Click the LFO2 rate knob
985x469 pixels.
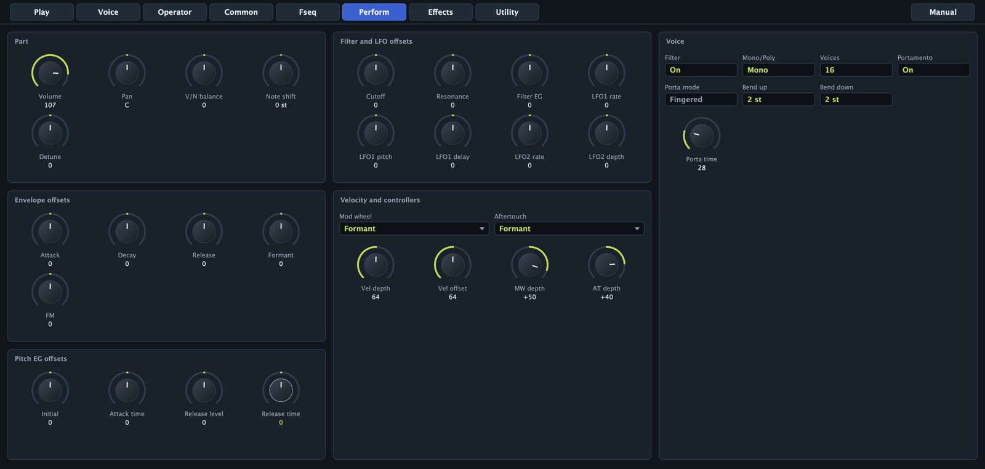(529, 133)
